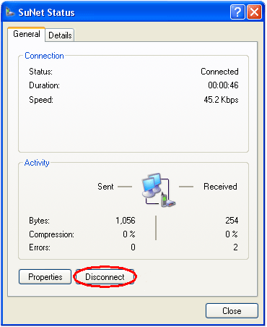Click the Connection group heading
The image size is (267, 327).
44,56
